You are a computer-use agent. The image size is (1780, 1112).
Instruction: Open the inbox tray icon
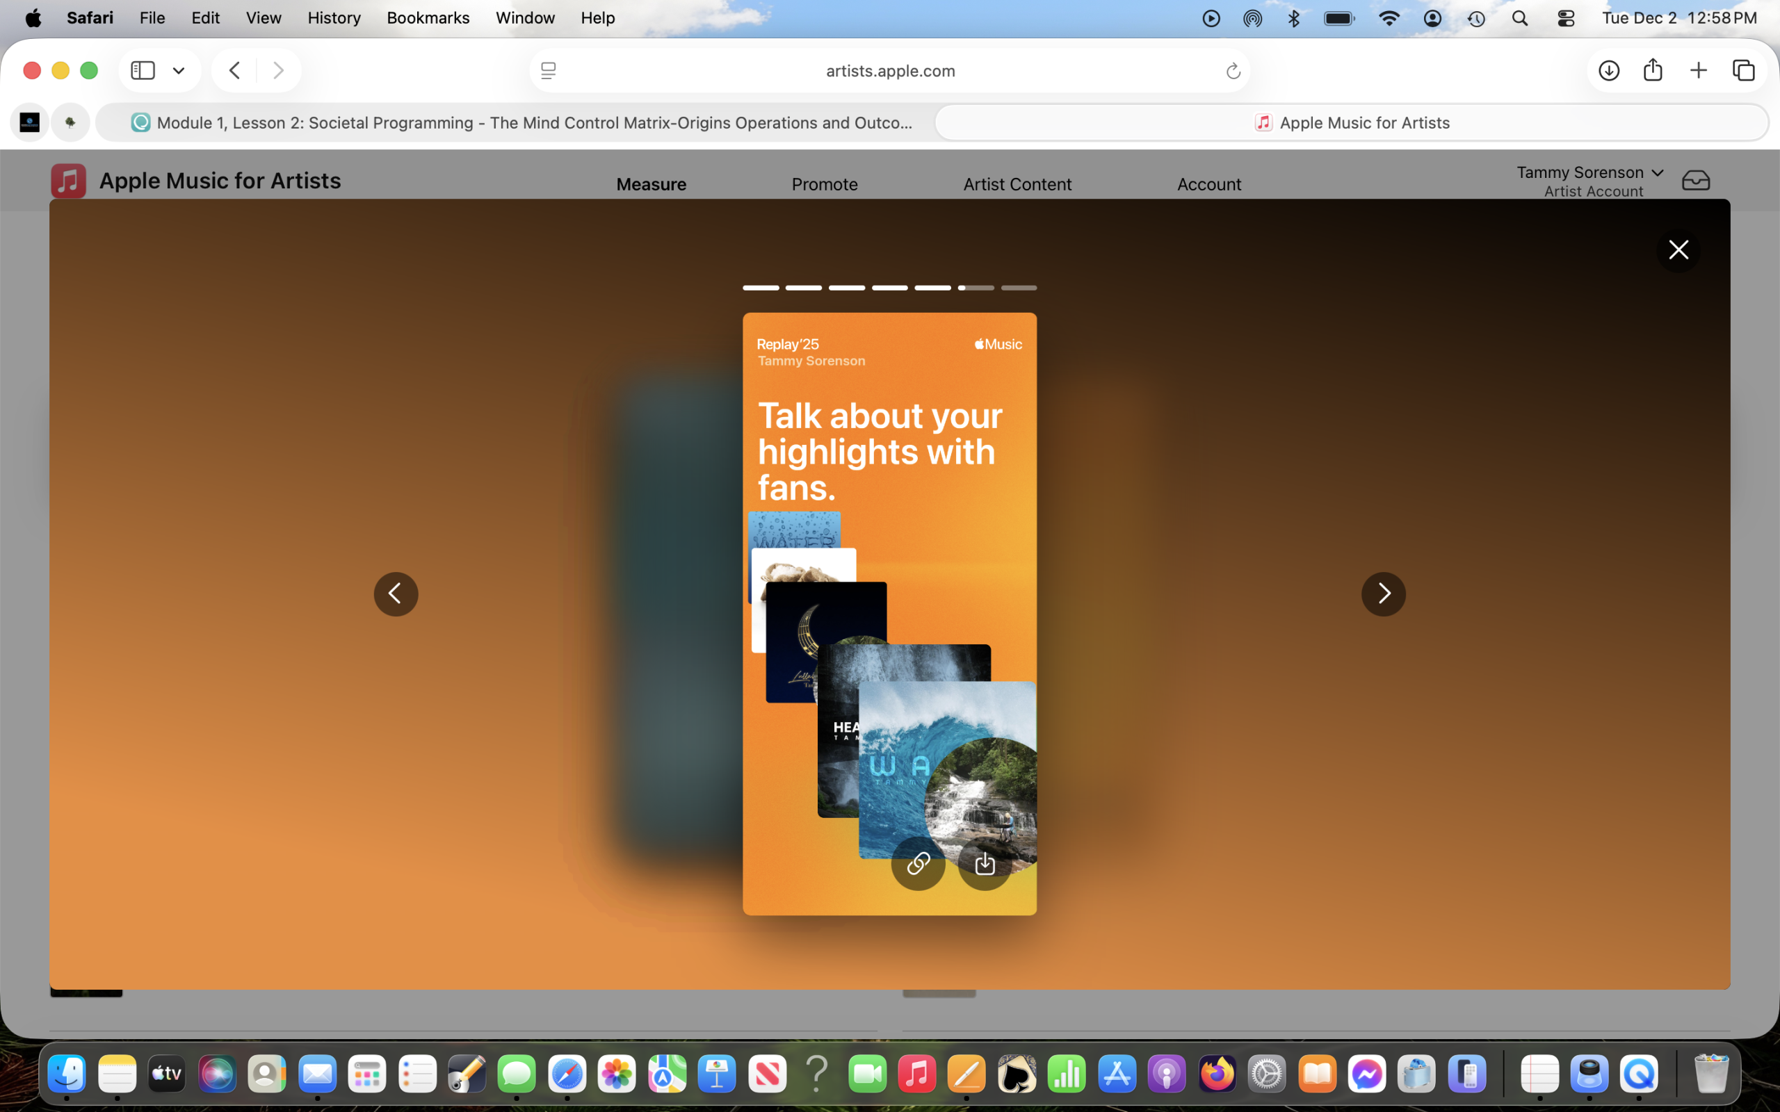(1695, 181)
